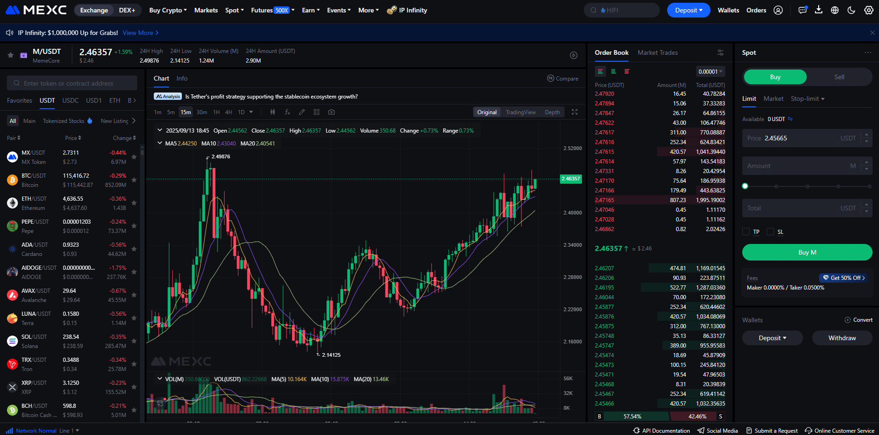Open the Buy Crypto dropdown
This screenshot has height=435, width=879.
tap(168, 10)
